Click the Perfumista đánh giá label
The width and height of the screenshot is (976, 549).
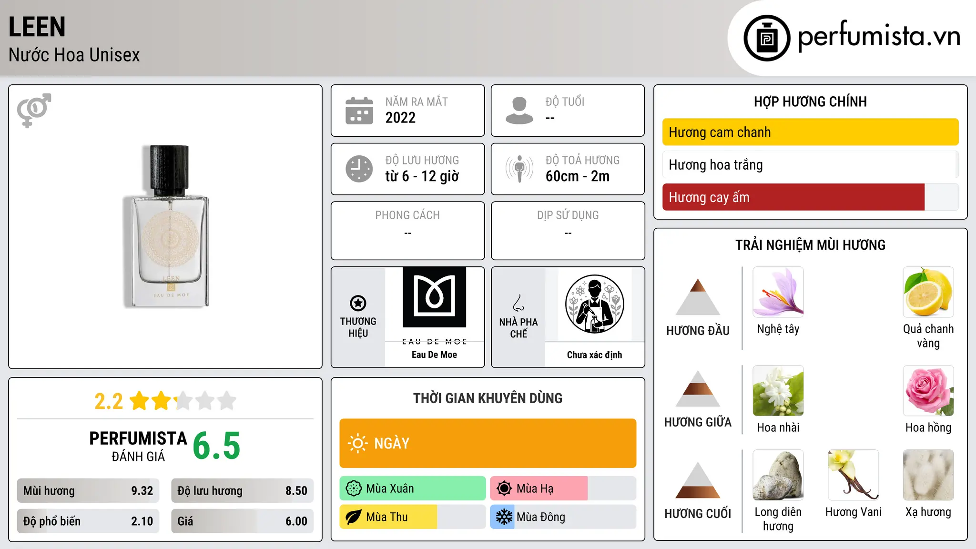coord(138,446)
